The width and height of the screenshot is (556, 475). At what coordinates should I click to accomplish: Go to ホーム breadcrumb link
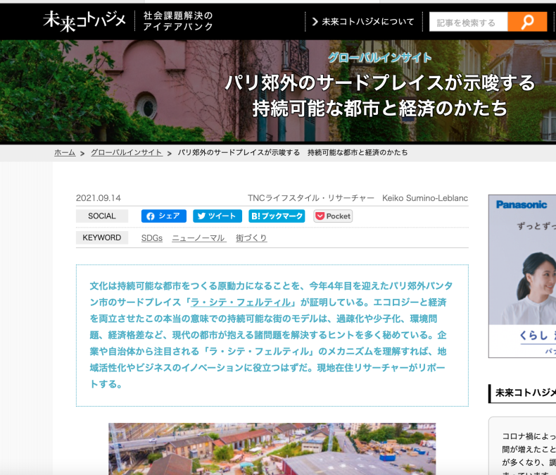tap(65, 153)
